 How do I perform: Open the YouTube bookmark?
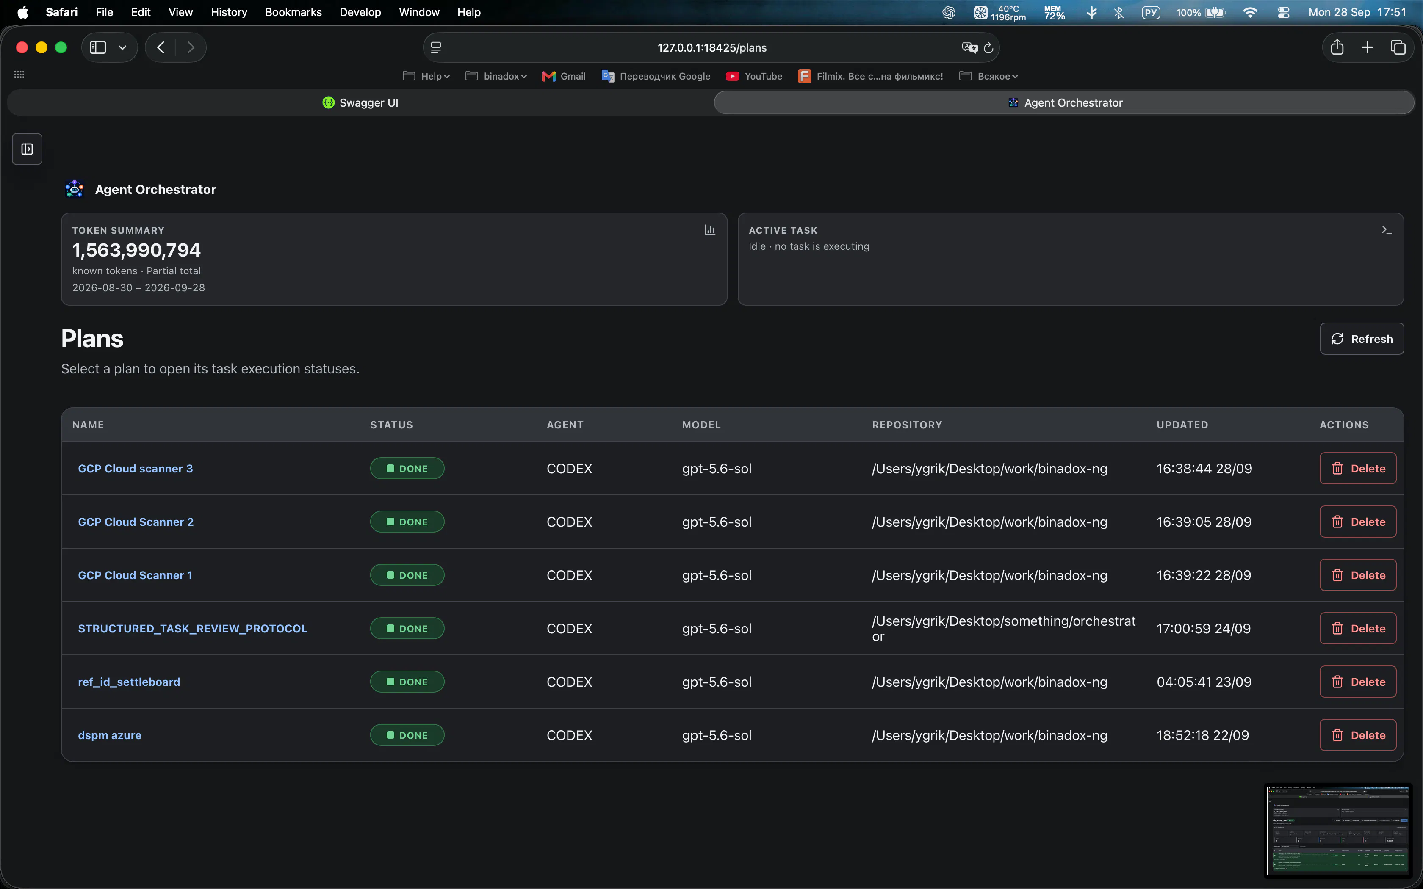[754, 76]
